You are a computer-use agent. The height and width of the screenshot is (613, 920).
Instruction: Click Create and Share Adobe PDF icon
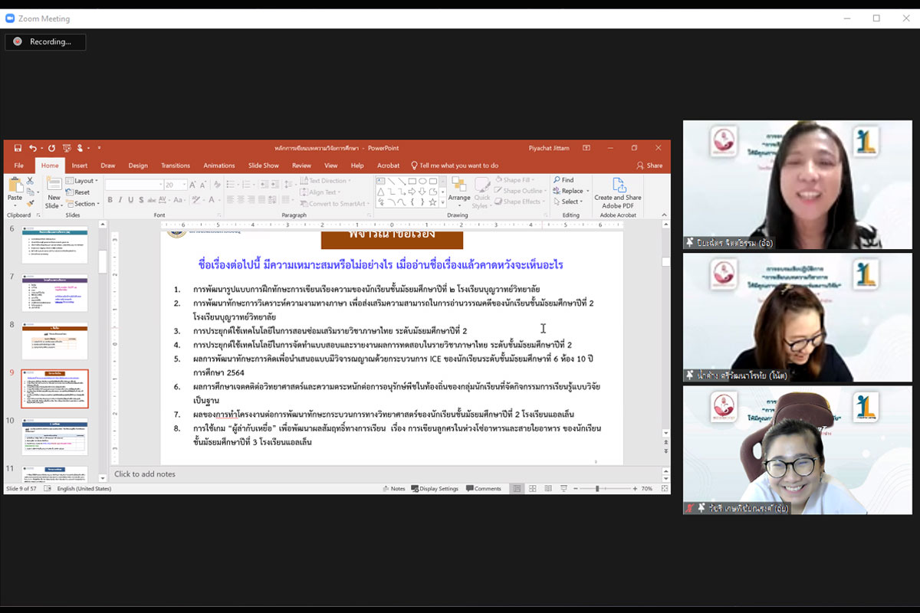click(618, 192)
